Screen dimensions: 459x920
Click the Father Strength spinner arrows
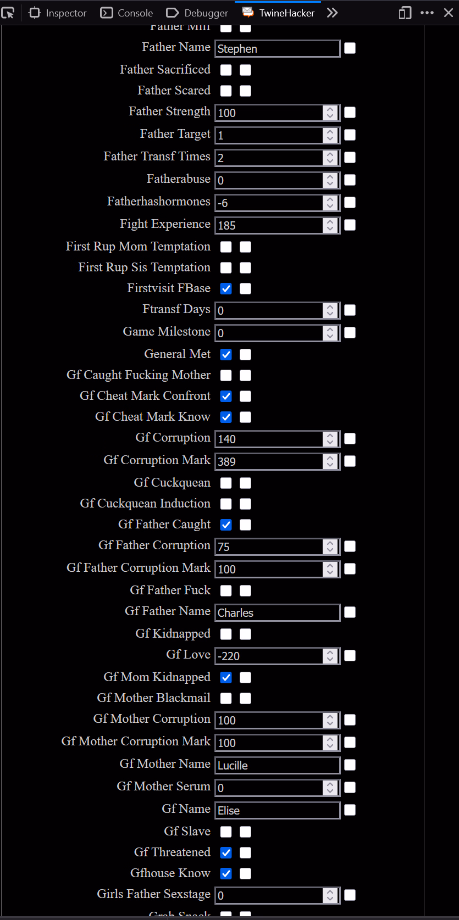[330, 113]
